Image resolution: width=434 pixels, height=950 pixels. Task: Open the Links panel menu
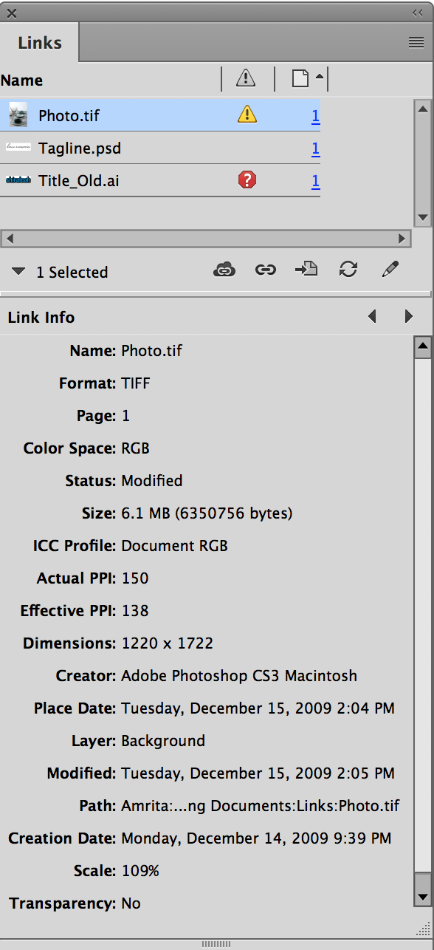415,42
